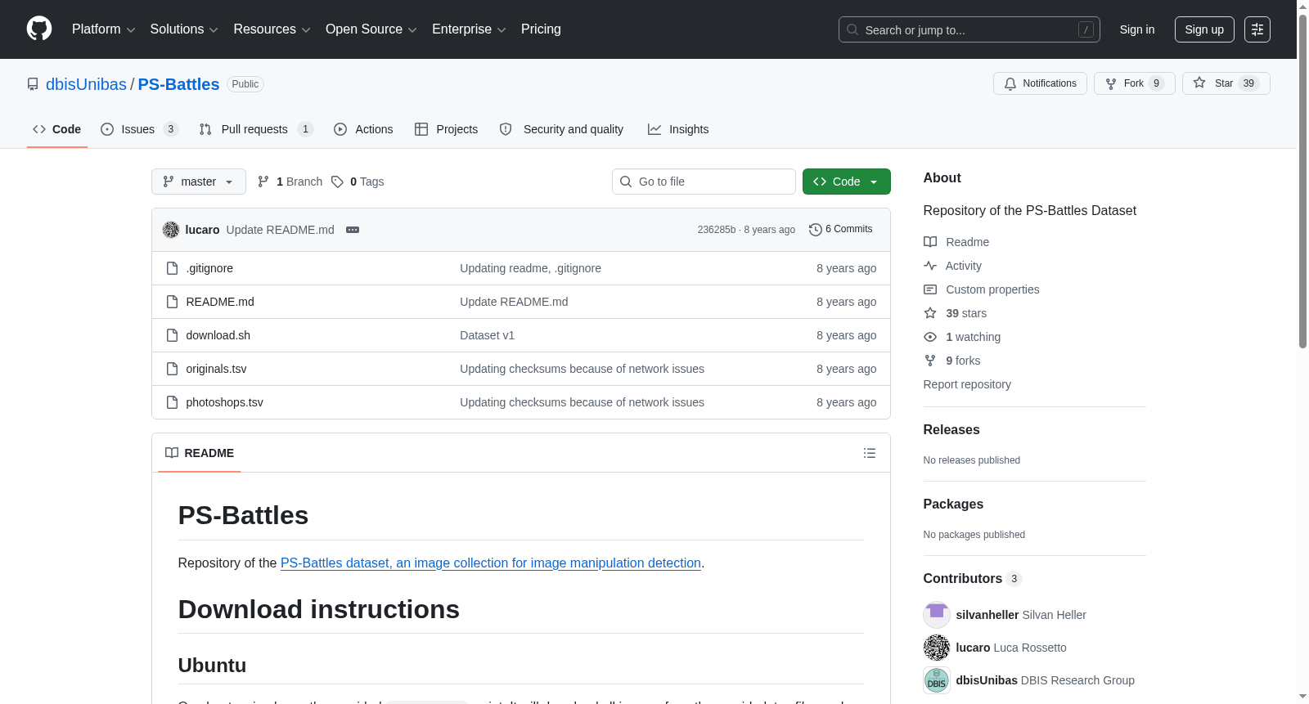1309x704 pixels.
Task: Click the fork count 9 badge
Action: click(x=1157, y=83)
